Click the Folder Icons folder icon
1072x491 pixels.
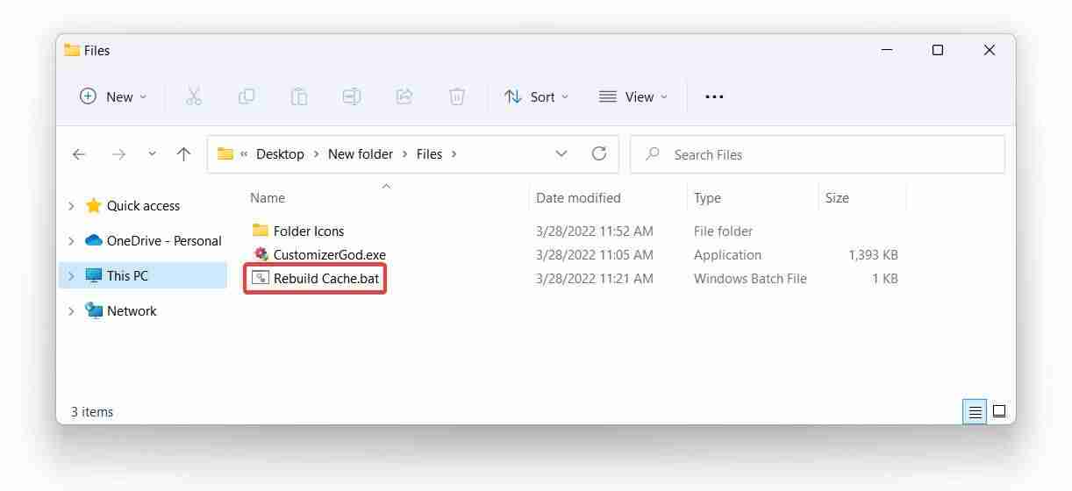(x=260, y=231)
